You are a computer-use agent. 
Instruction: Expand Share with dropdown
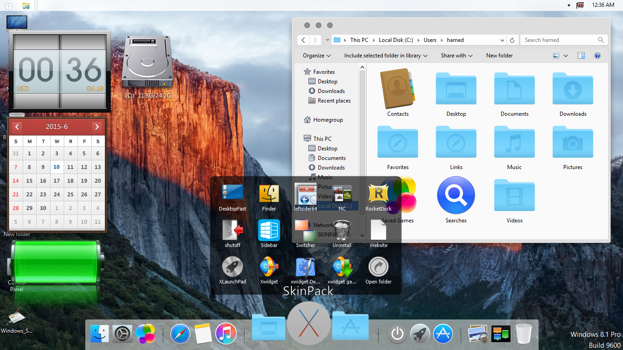(457, 56)
